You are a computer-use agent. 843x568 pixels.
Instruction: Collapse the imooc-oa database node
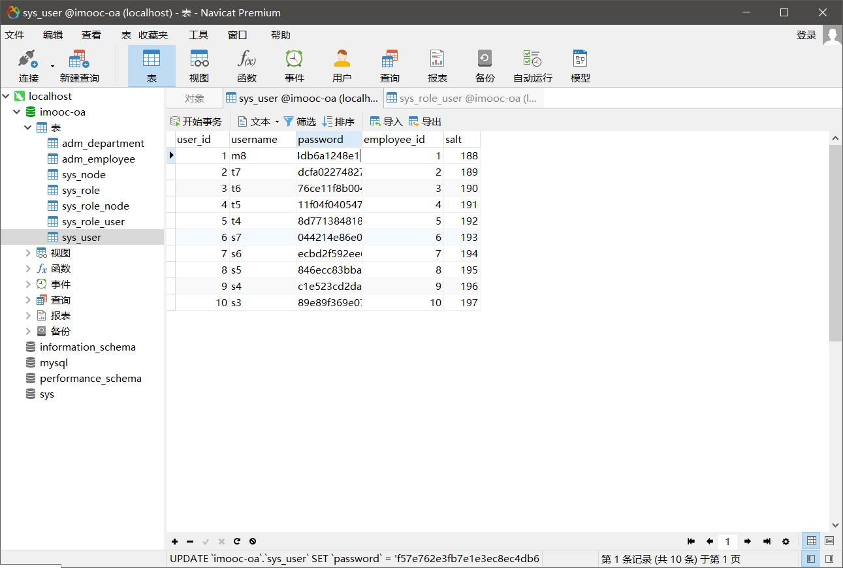pyautogui.click(x=17, y=112)
